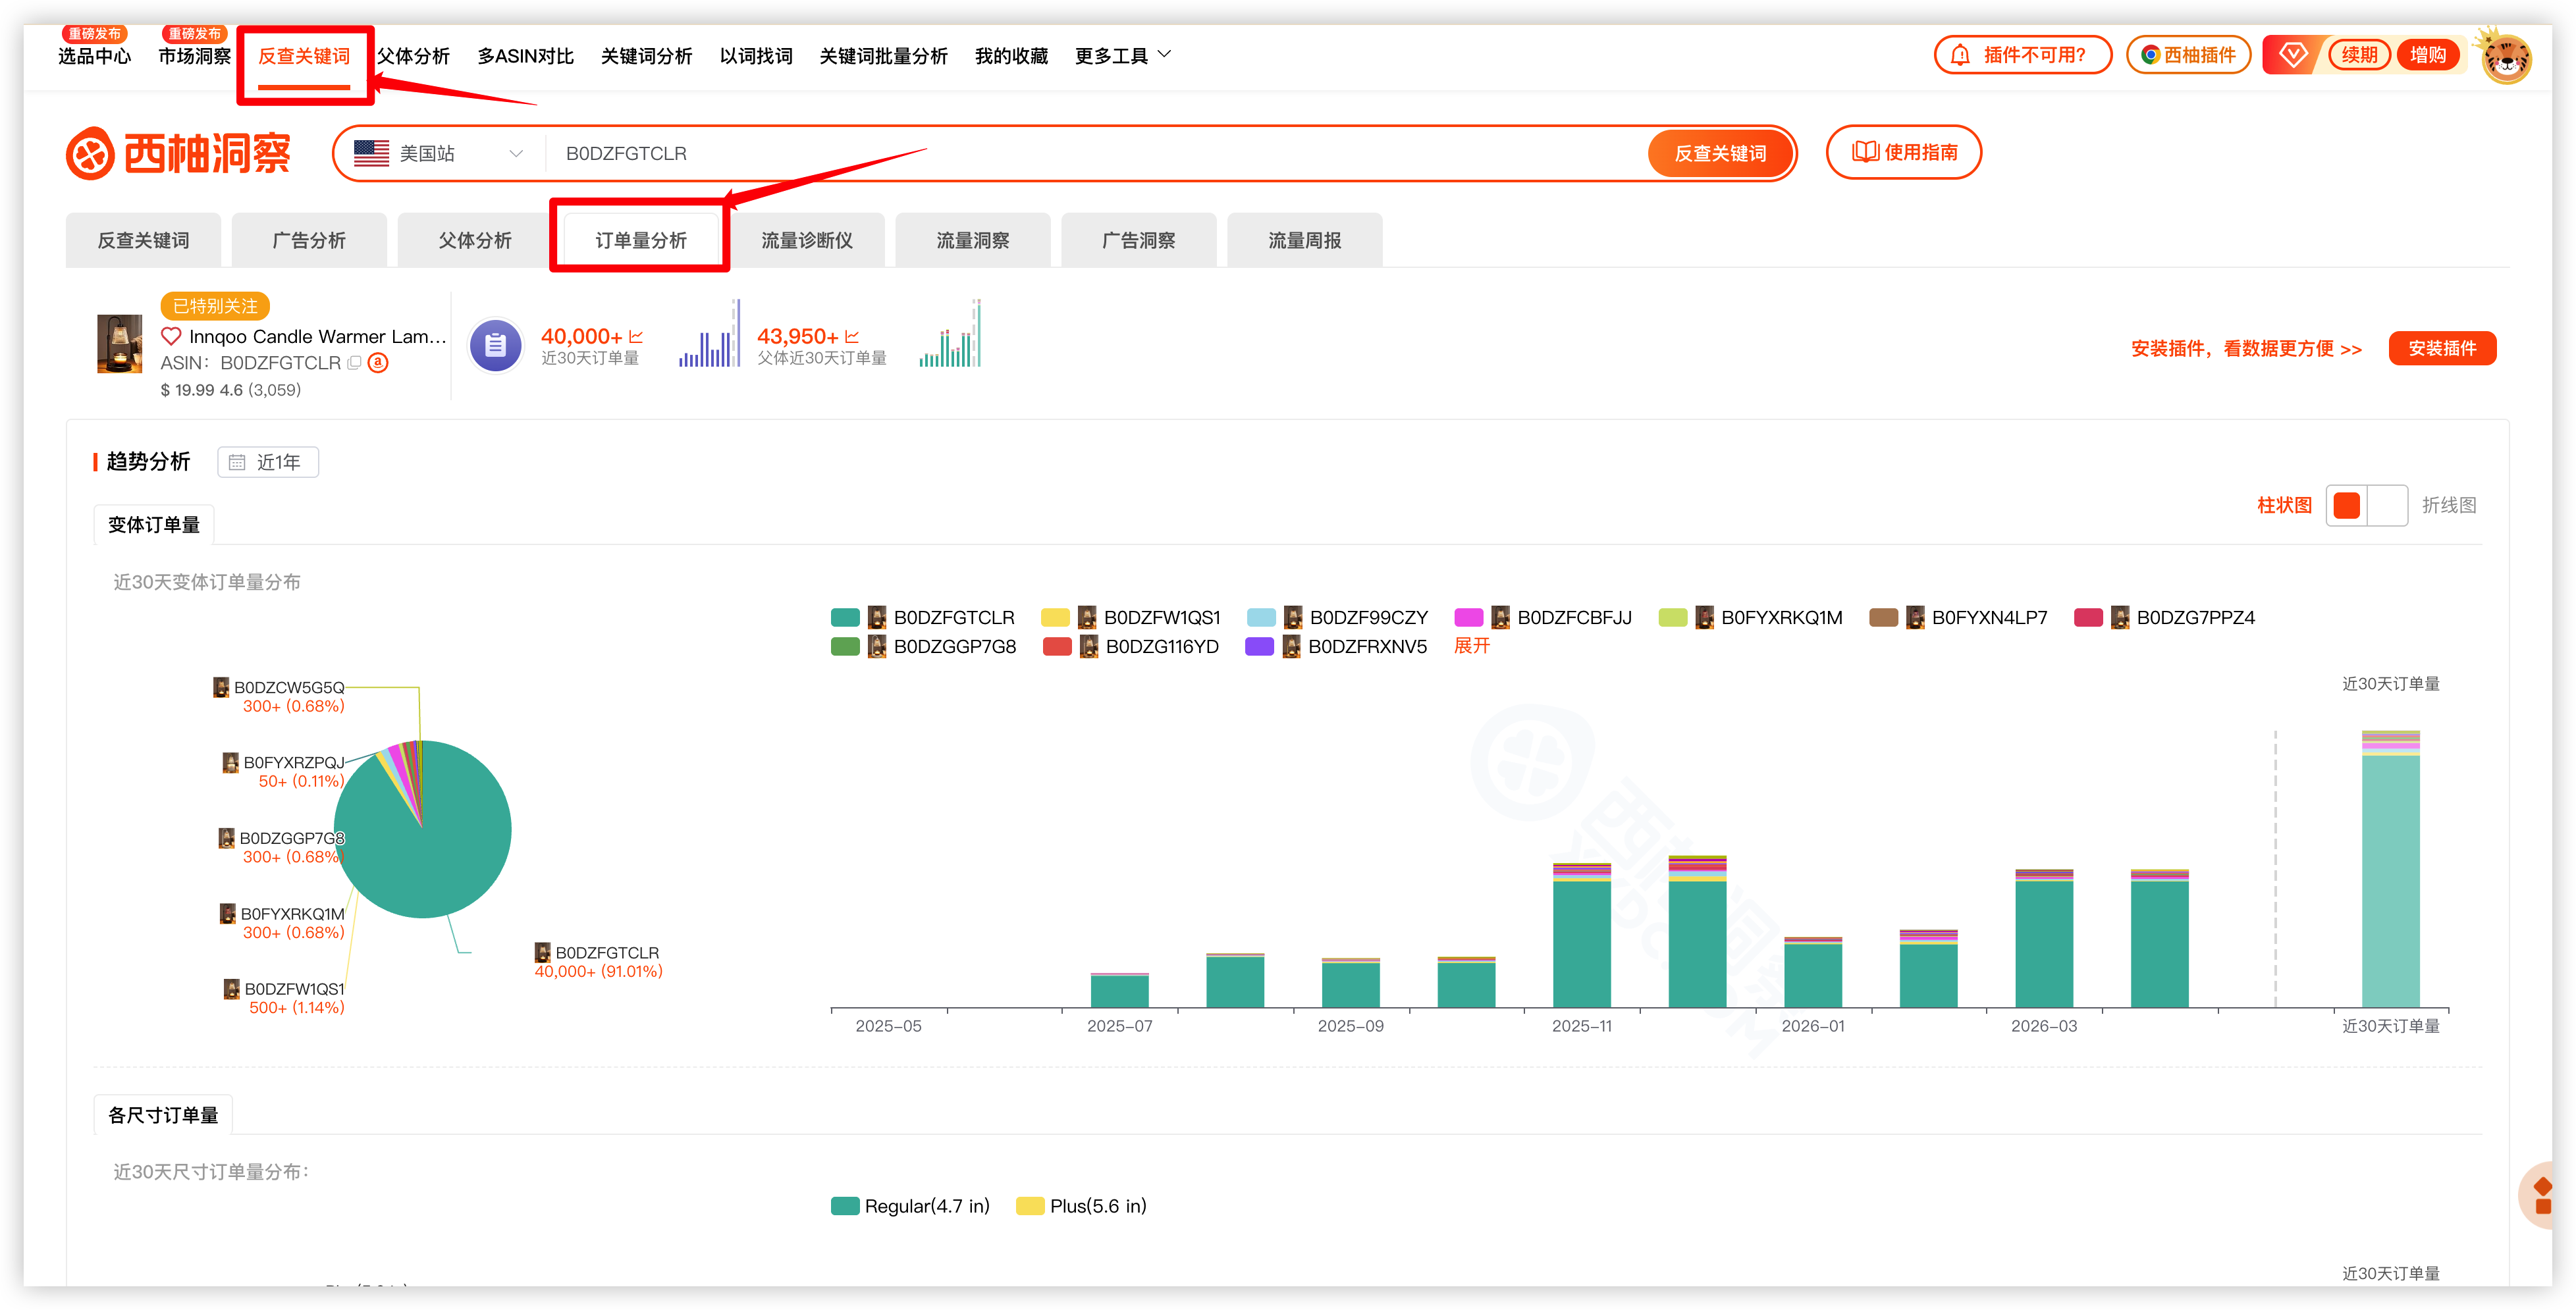Click trend icon beside 40,000+ orders
The image size is (2576, 1310).
click(x=636, y=337)
